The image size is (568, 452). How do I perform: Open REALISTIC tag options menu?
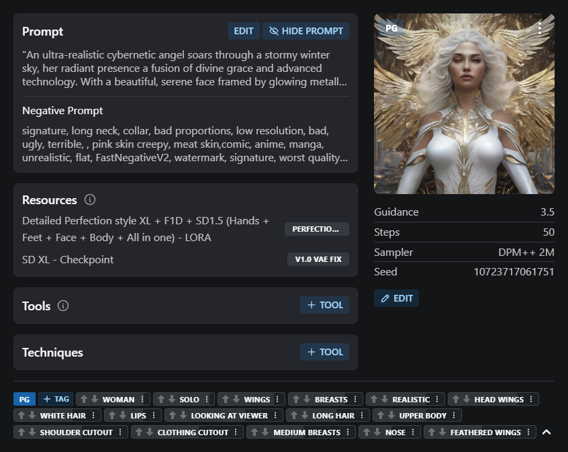click(x=437, y=399)
